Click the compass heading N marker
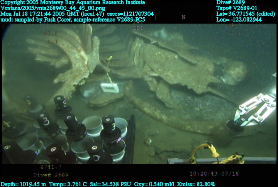The image size is (278, 187). point(183,17)
